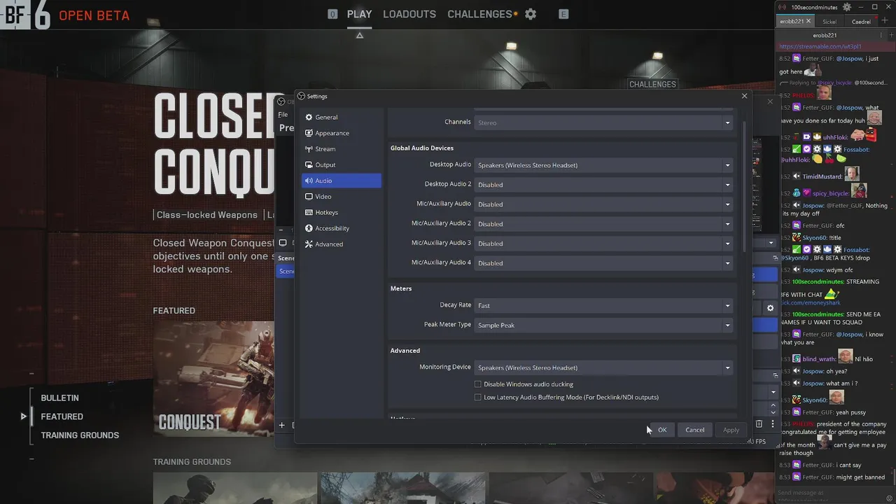Screen dimensions: 896x504
Task: Add a new chat tab with plus
Action: point(885,21)
